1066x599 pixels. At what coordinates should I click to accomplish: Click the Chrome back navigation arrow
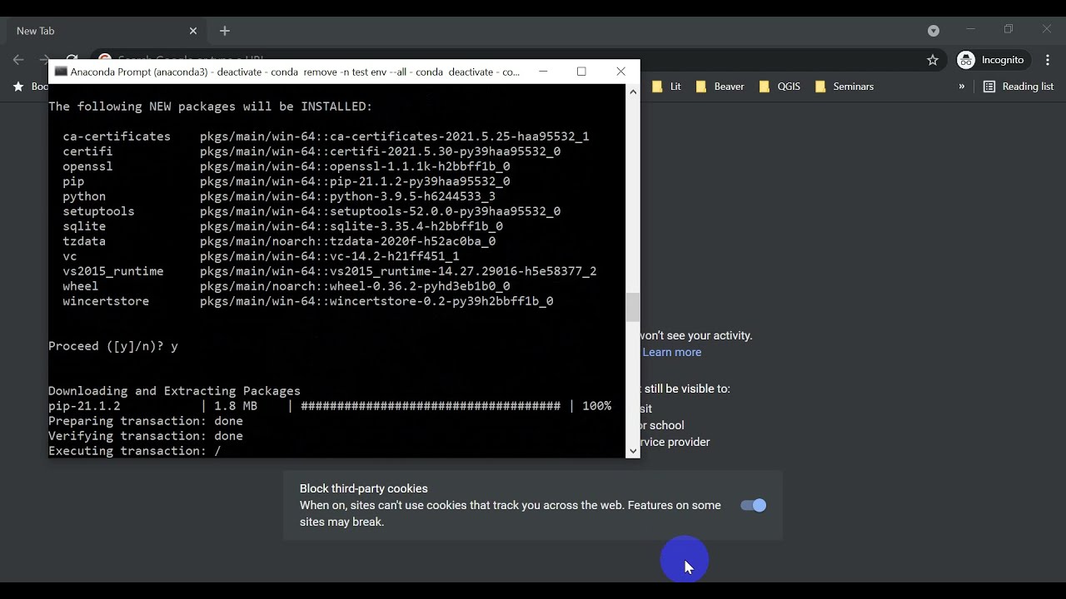[x=18, y=60]
